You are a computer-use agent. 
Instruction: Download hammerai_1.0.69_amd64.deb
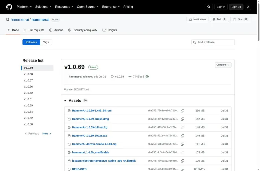tap(91, 152)
